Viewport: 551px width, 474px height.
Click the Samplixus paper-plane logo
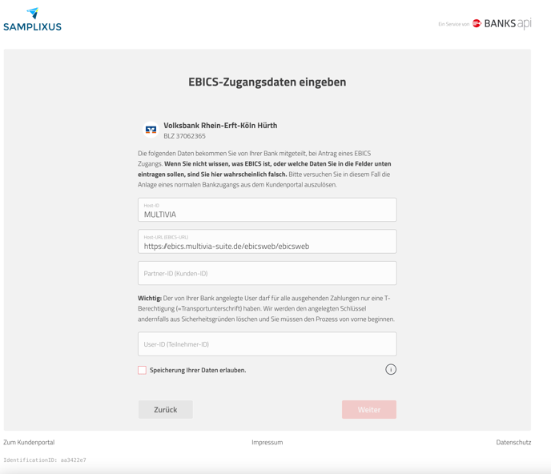pyautogui.click(x=33, y=13)
